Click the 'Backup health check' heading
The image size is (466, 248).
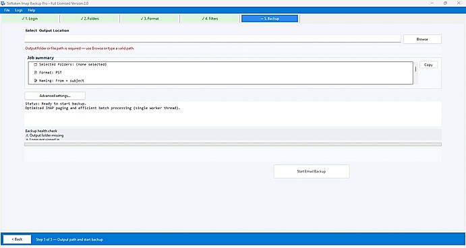pyautogui.click(x=41, y=131)
